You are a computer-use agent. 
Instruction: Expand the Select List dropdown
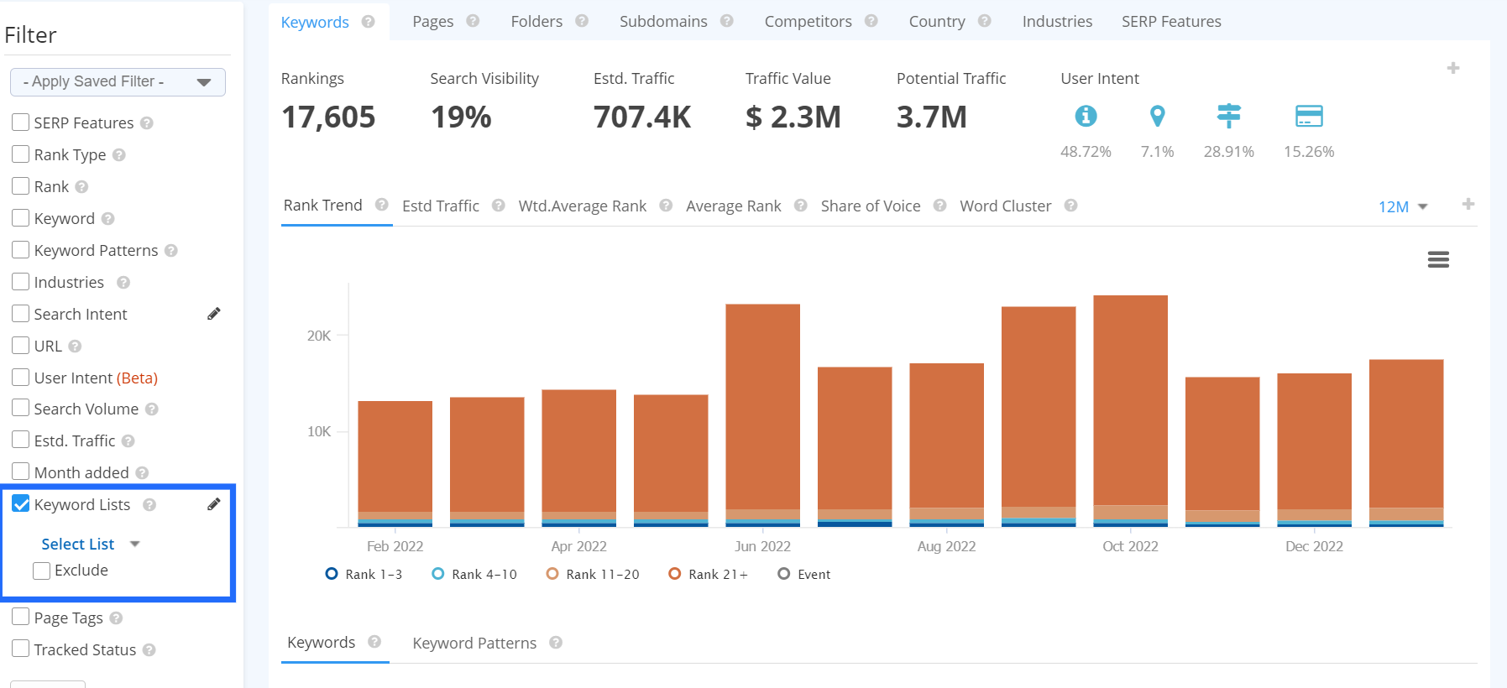90,545
